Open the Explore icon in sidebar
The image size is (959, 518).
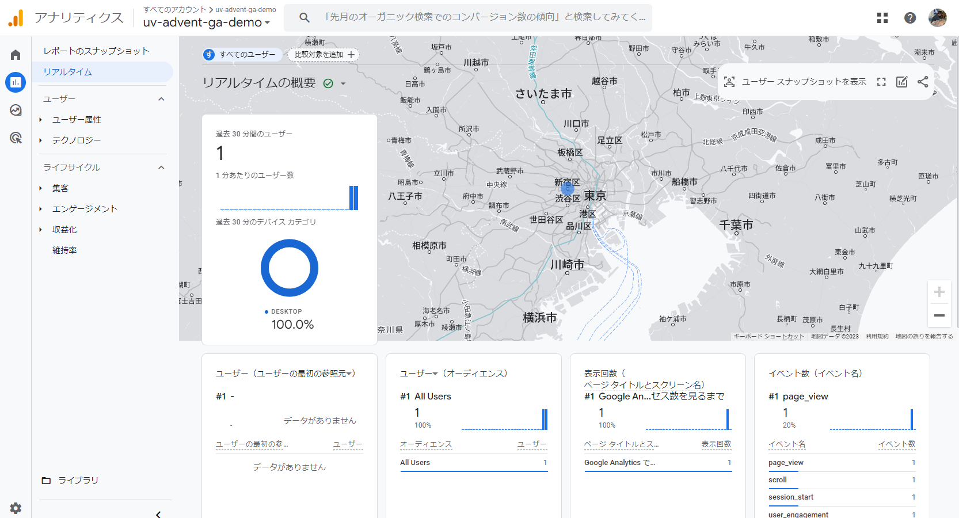coord(16,110)
